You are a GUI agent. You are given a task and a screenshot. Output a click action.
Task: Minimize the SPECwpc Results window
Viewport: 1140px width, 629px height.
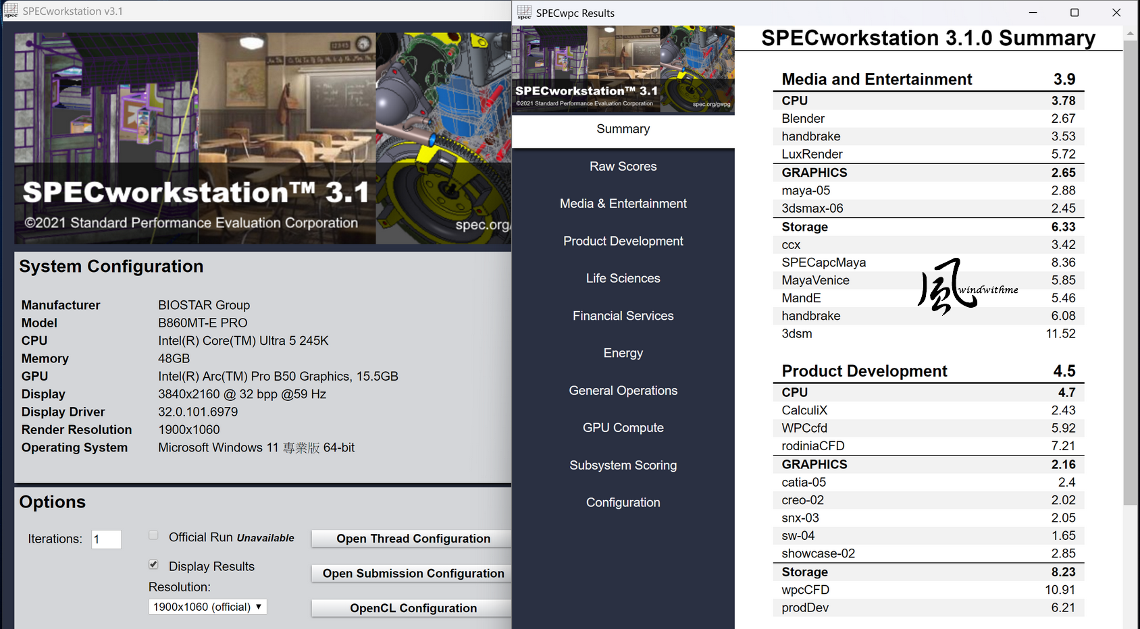point(1033,12)
